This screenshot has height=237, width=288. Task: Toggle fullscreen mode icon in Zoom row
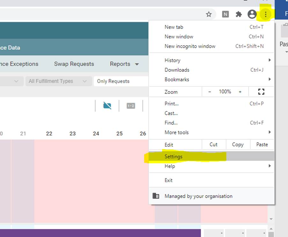(x=261, y=92)
